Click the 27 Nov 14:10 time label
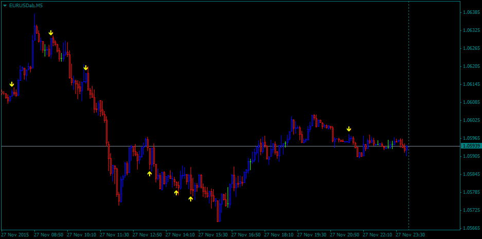 [180, 235]
